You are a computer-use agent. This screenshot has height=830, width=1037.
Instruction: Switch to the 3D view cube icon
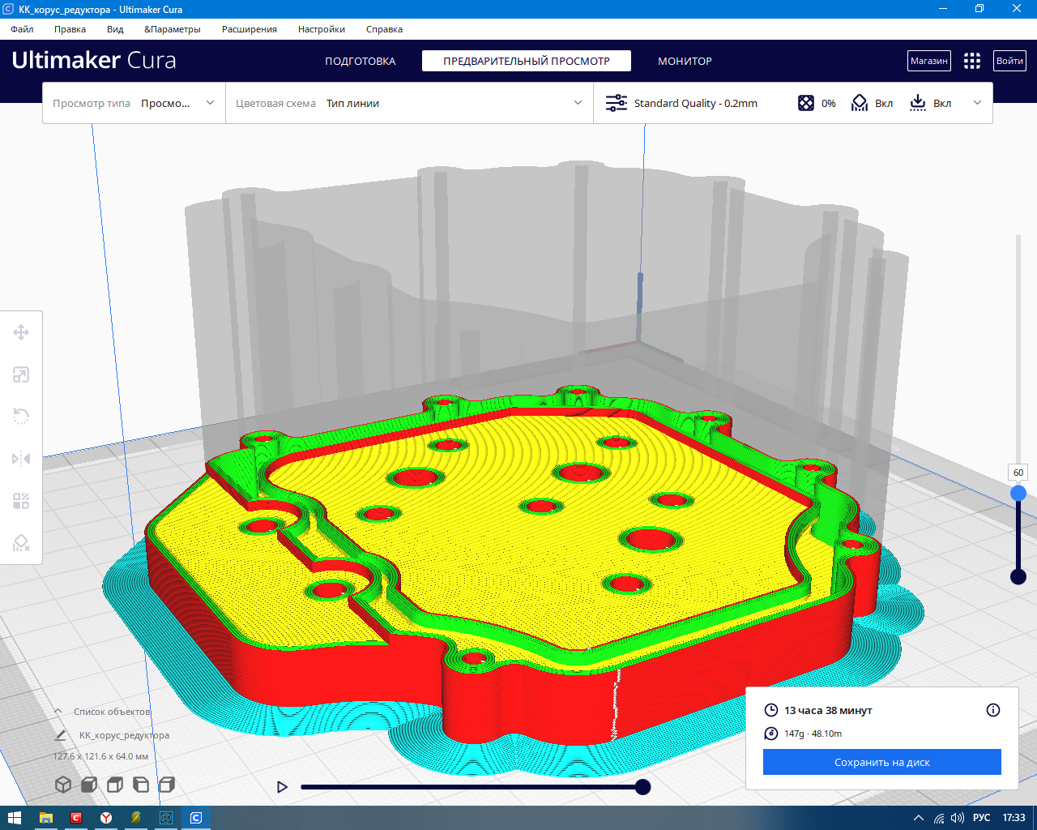coord(63,785)
